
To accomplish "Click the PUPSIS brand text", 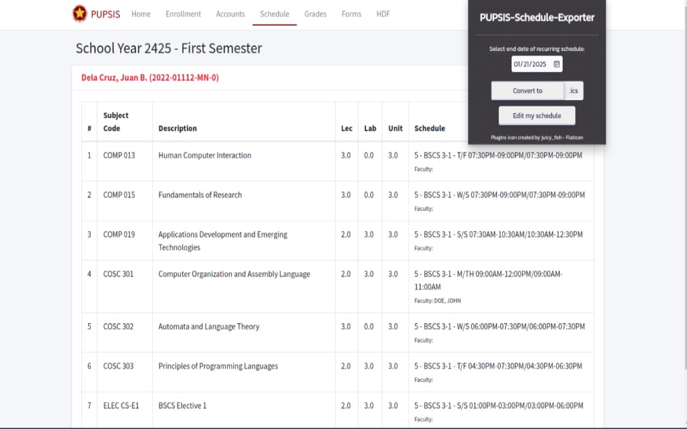I will pyautogui.click(x=106, y=14).
